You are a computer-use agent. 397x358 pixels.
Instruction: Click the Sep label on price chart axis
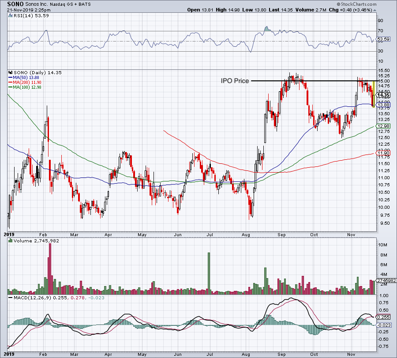click(x=281, y=234)
